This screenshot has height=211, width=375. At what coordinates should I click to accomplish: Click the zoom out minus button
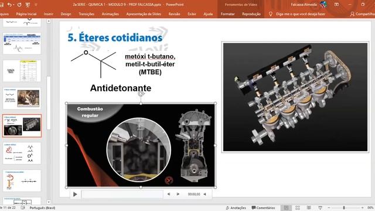coord(329,208)
